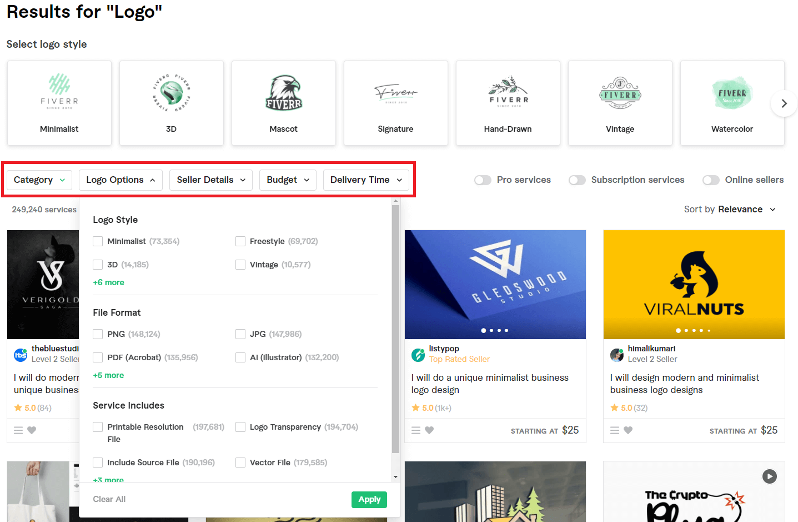Screen dimensions: 798x522
Task: Click Clear All filters
Action: [109, 499]
